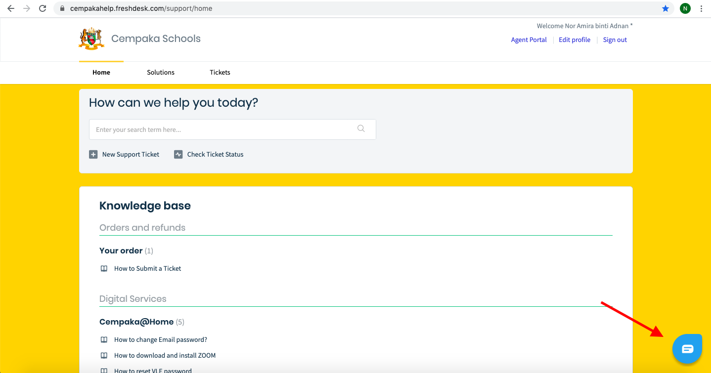Image resolution: width=711 pixels, height=373 pixels.
Task: Go forward with the browser forward arrow
Action: [x=27, y=8]
